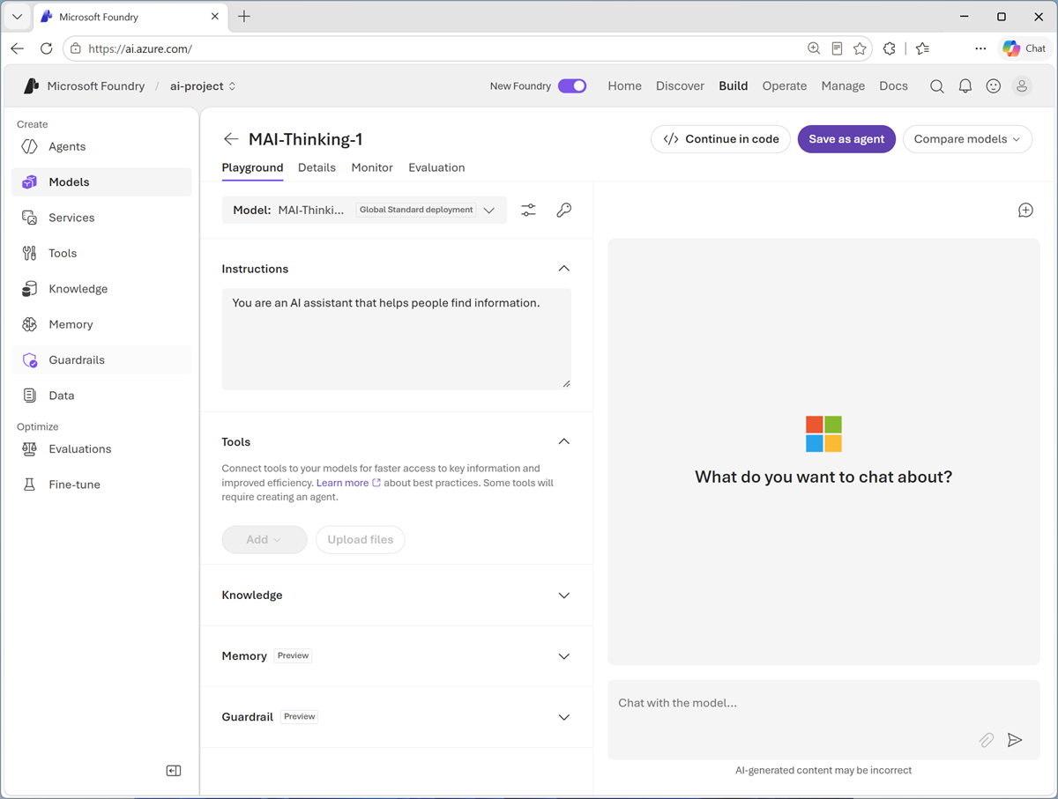This screenshot has width=1058, height=799.
Task: Open browser settings ellipsis menu
Action: (980, 48)
